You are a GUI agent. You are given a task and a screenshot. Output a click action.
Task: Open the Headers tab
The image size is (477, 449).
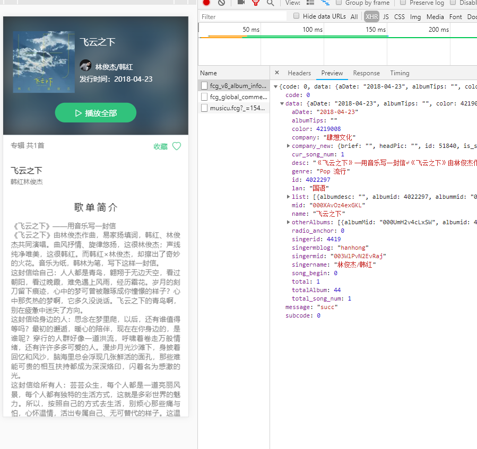click(x=299, y=73)
